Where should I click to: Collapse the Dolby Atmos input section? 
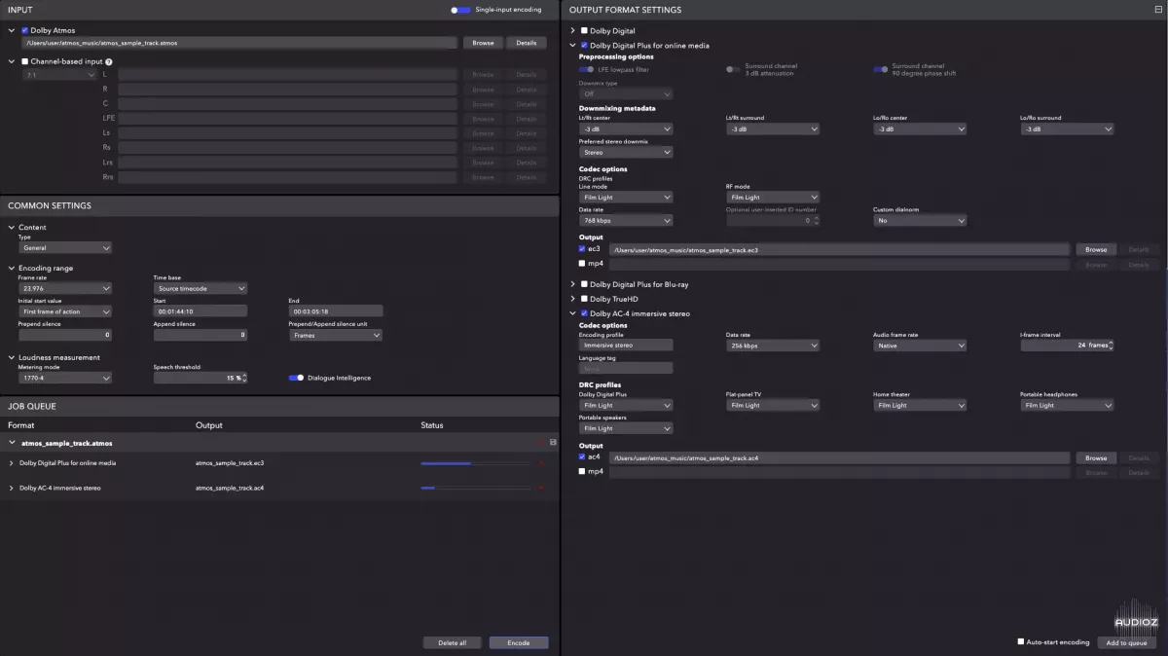(12, 30)
